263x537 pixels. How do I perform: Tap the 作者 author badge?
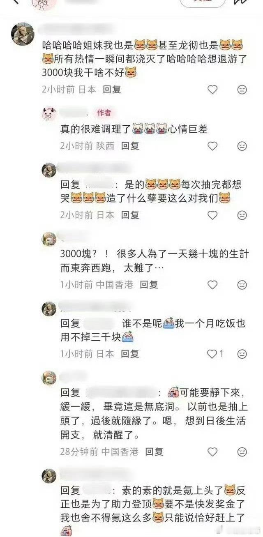pos(104,113)
